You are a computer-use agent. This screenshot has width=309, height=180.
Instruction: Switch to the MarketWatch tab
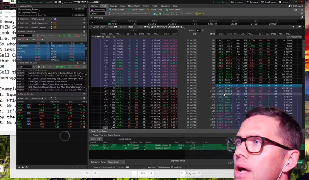(134, 6)
